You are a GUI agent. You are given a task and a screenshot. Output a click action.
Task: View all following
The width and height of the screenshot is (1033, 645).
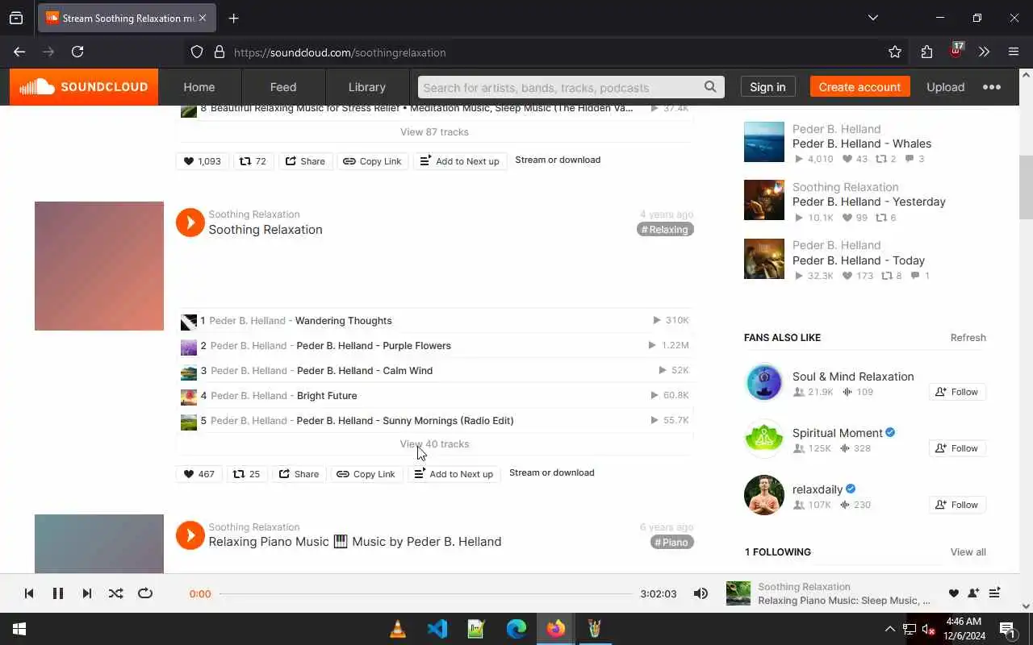tap(968, 552)
